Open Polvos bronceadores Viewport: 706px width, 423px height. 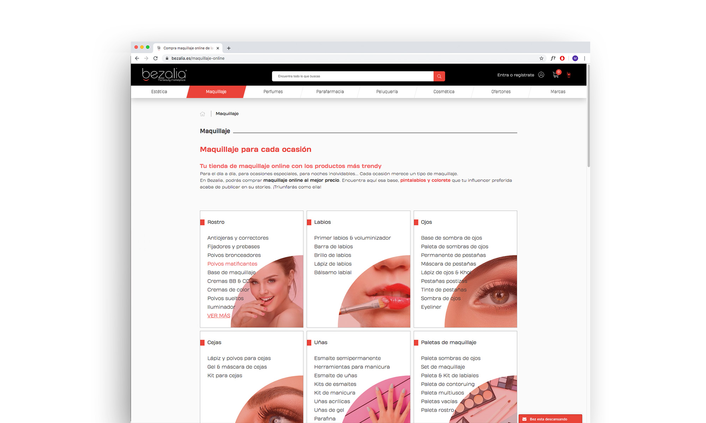pos(234,255)
